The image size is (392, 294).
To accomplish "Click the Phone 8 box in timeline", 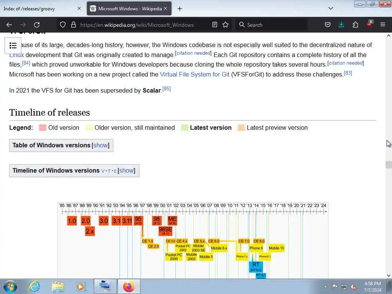I will pos(256,248).
